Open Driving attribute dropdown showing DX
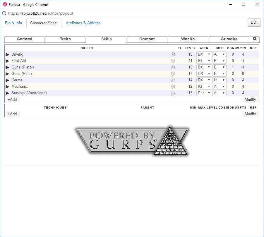This screenshot has width=264, height=237. tap(204, 54)
